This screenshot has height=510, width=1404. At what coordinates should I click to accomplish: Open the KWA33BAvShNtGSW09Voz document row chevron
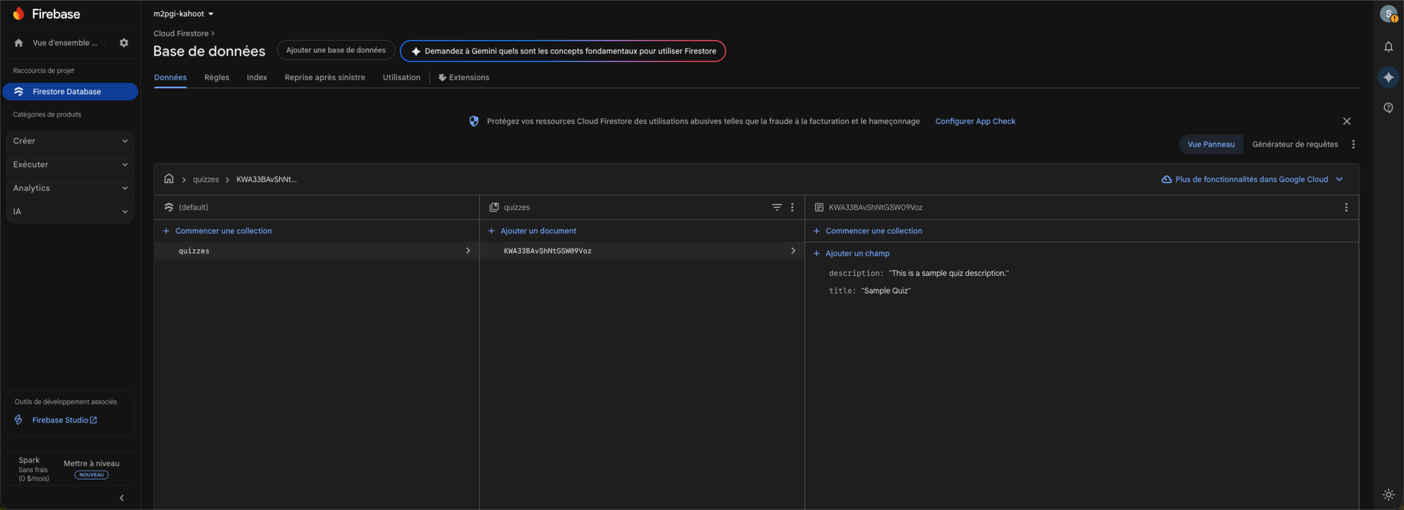click(793, 251)
